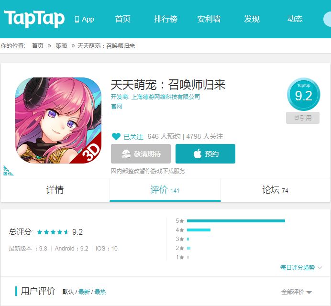Sort user reviews by 最热
Image resolution: width=331 pixels, height=306 pixels.
coord(100,292)
